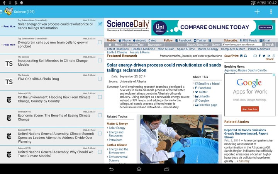Screen dimensions: 278x174
Task: Tap NYT logo beside Flooding Risk article
Action: pos(9,100)
